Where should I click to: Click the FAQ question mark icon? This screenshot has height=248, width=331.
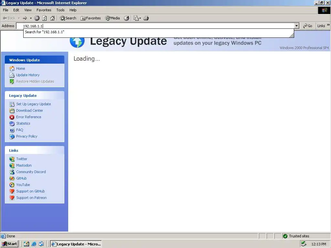pyautogui.click(x=12, y=130)
